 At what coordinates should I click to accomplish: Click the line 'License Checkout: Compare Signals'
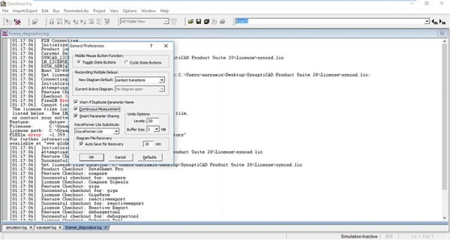85,182
